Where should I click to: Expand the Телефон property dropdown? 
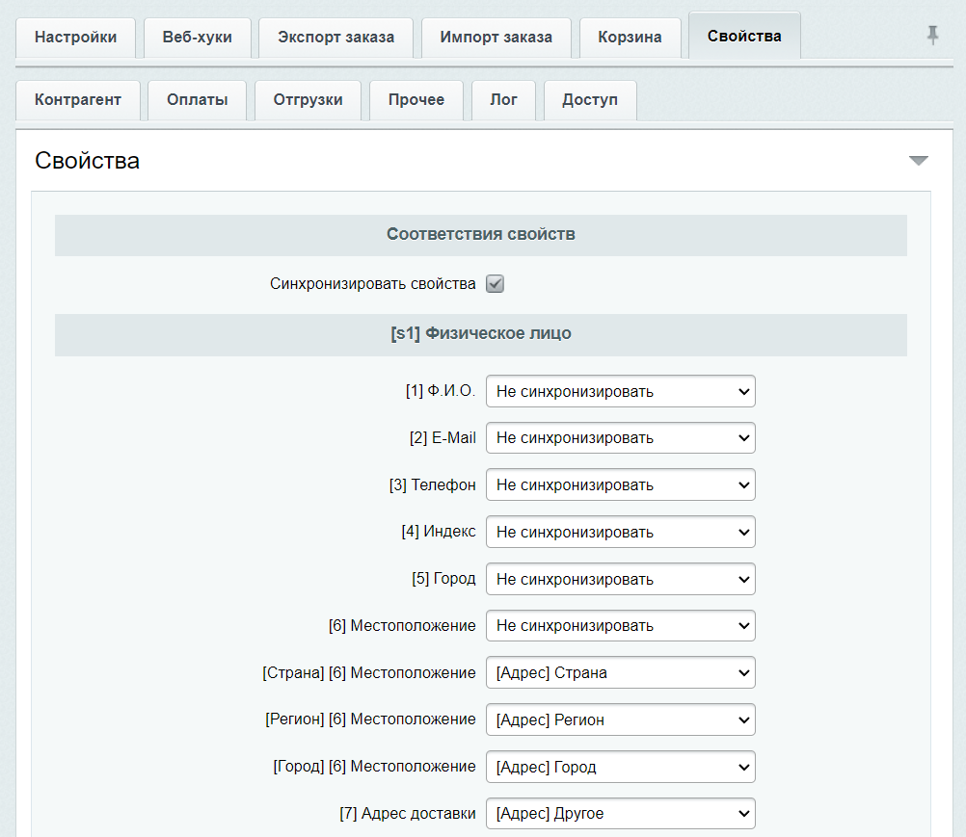pyautogui.click(x=620, y=484)
